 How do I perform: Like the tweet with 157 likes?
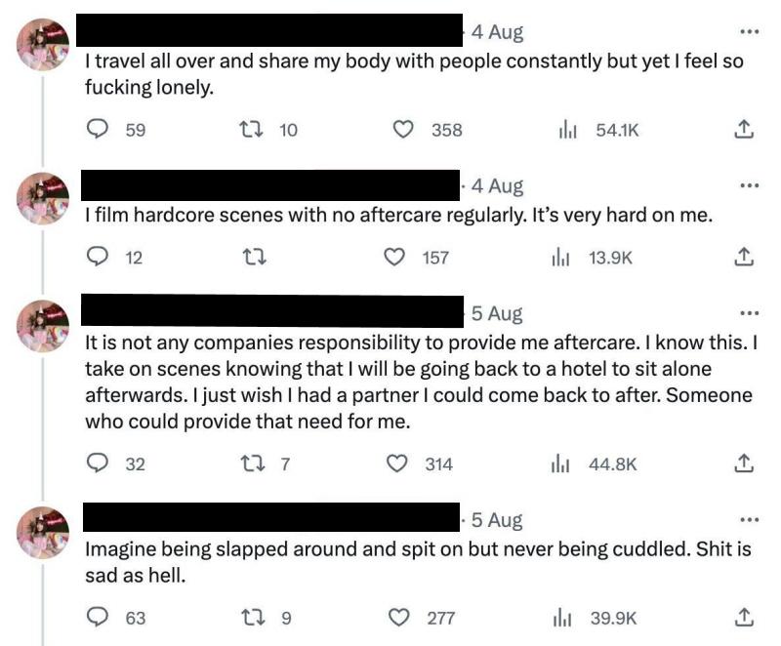coord(395,257)
